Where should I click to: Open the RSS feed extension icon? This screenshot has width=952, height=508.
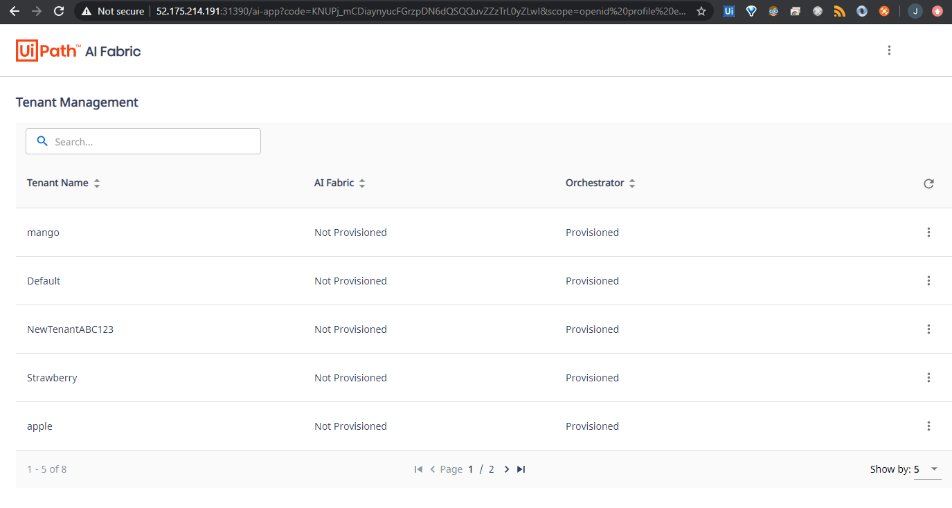coord(840,11)
